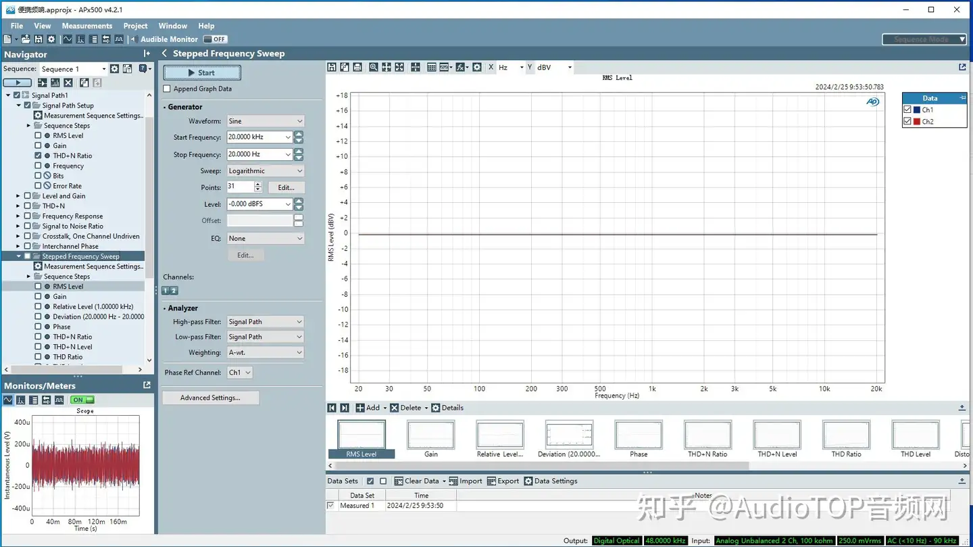The image size is (973, 547).
Task: Print the graph
Action: 357,67
